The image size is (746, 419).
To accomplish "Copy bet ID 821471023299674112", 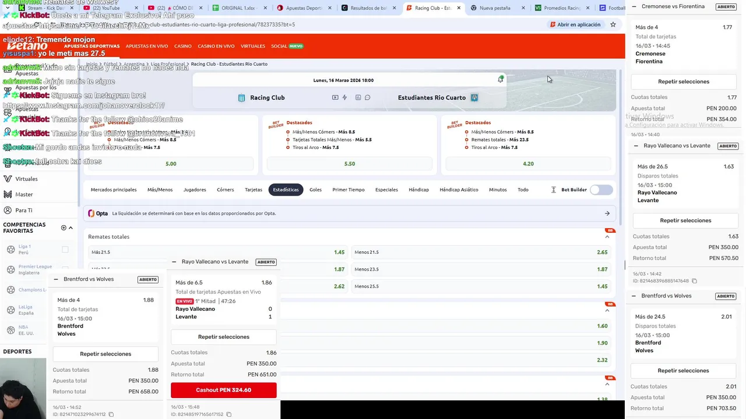I will (111, 414).
